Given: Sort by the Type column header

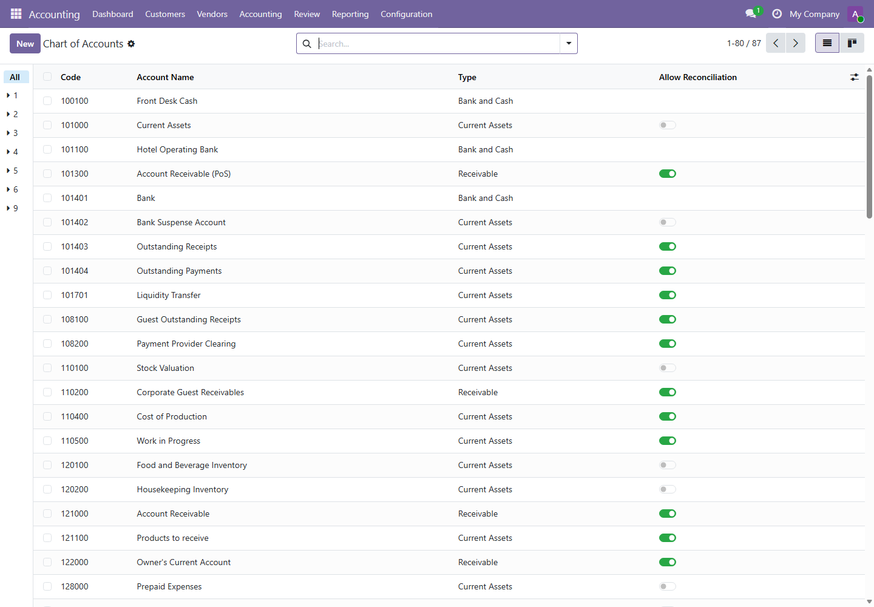Looking at the screenshot, I should tap(467, 77).
